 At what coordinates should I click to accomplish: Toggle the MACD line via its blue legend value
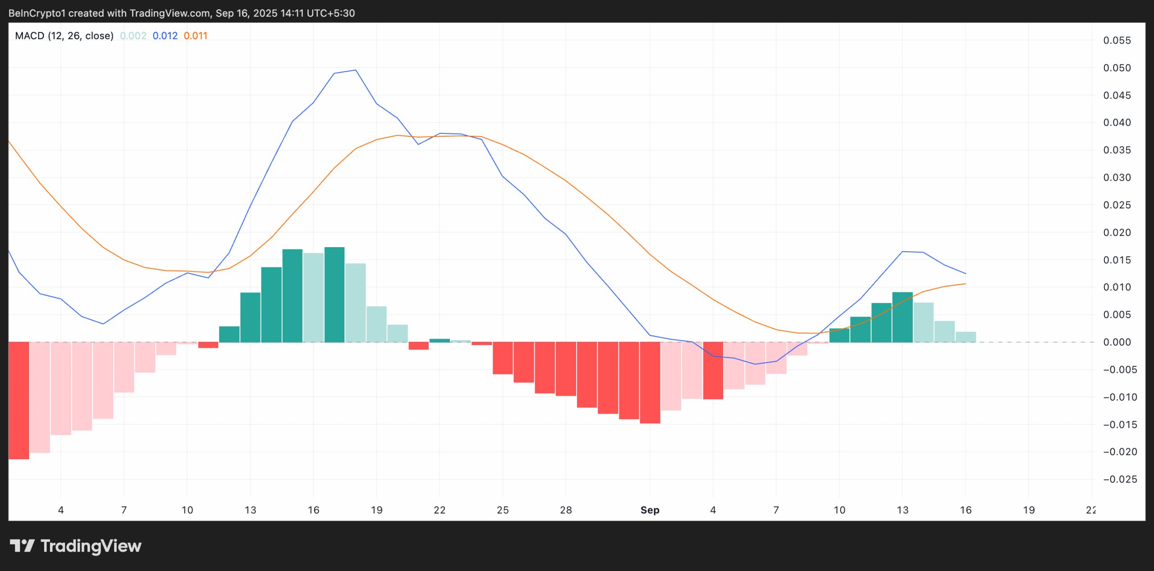click(165, 35)
